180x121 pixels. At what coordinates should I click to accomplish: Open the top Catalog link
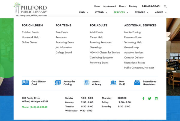coord(133,6)
